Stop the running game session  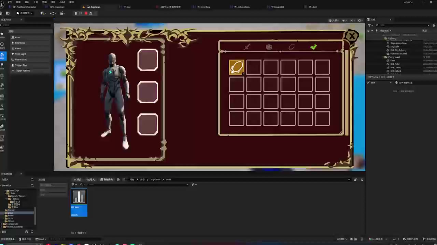coord(86,13)
